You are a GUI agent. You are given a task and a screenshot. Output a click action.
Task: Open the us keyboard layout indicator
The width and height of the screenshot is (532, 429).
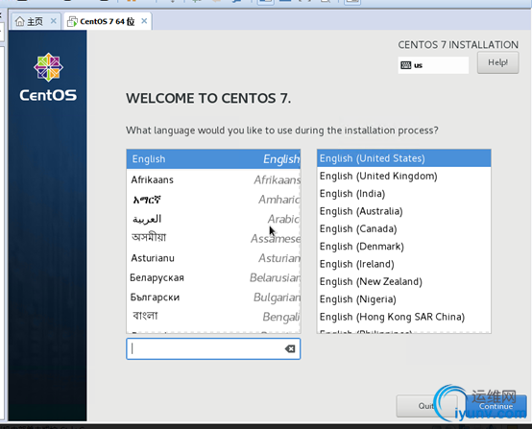(x=433, y=65)
